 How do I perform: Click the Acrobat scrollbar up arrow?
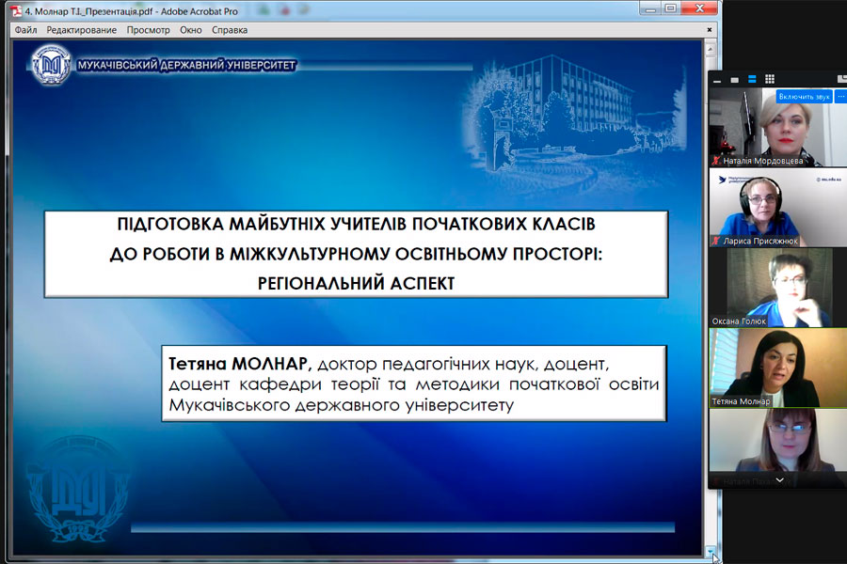coord(711,49)
